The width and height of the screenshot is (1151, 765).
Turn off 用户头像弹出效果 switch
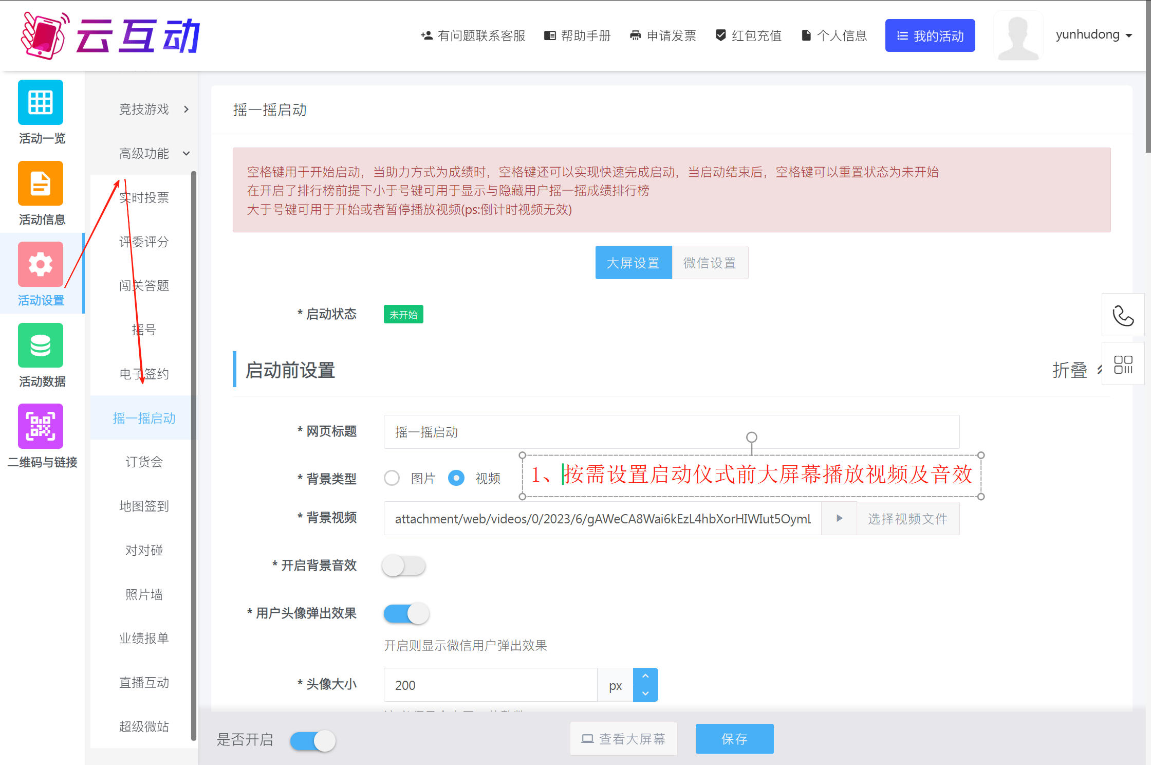[406, 613]
